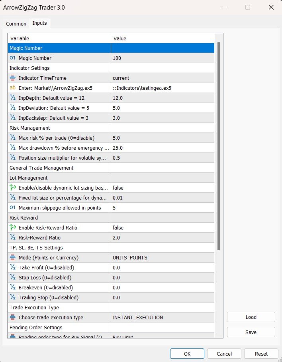The width and height of the screenshot is (282, 362).
Task: Open the INSTANT_EXECUTION dropdown value
Action: coord(163,317)
